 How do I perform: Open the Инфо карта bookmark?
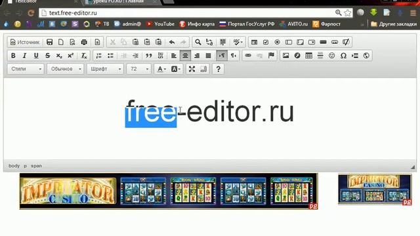(x=197, y=24)
